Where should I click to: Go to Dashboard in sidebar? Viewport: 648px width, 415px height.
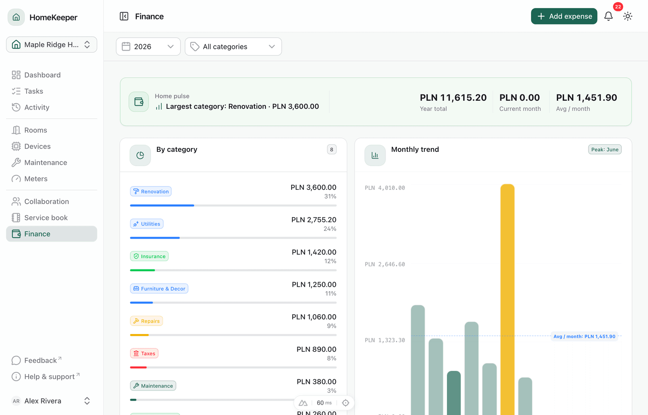[x=51, y=75]
